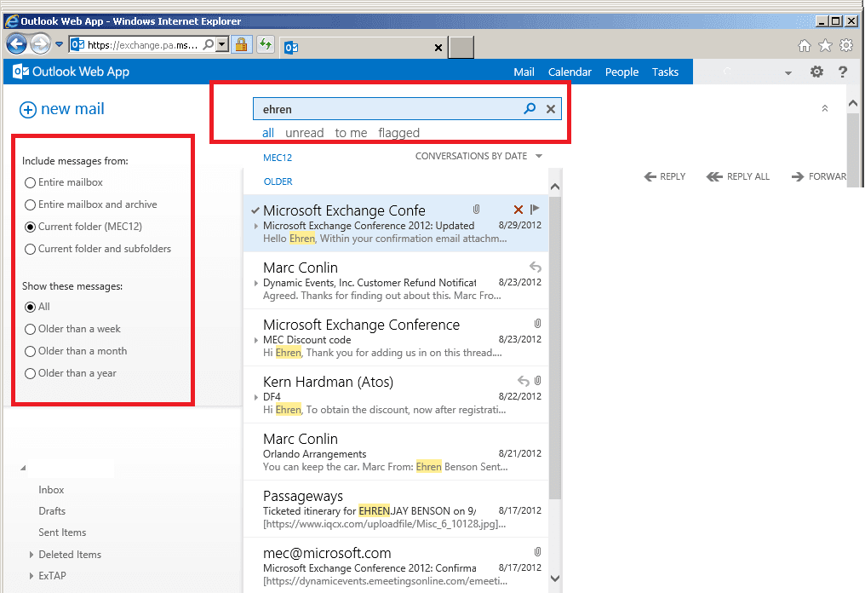Go to the browser Home icon
865x593 pixels.
coord(805,45)
